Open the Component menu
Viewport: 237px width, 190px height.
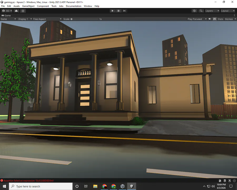point(43,6)
